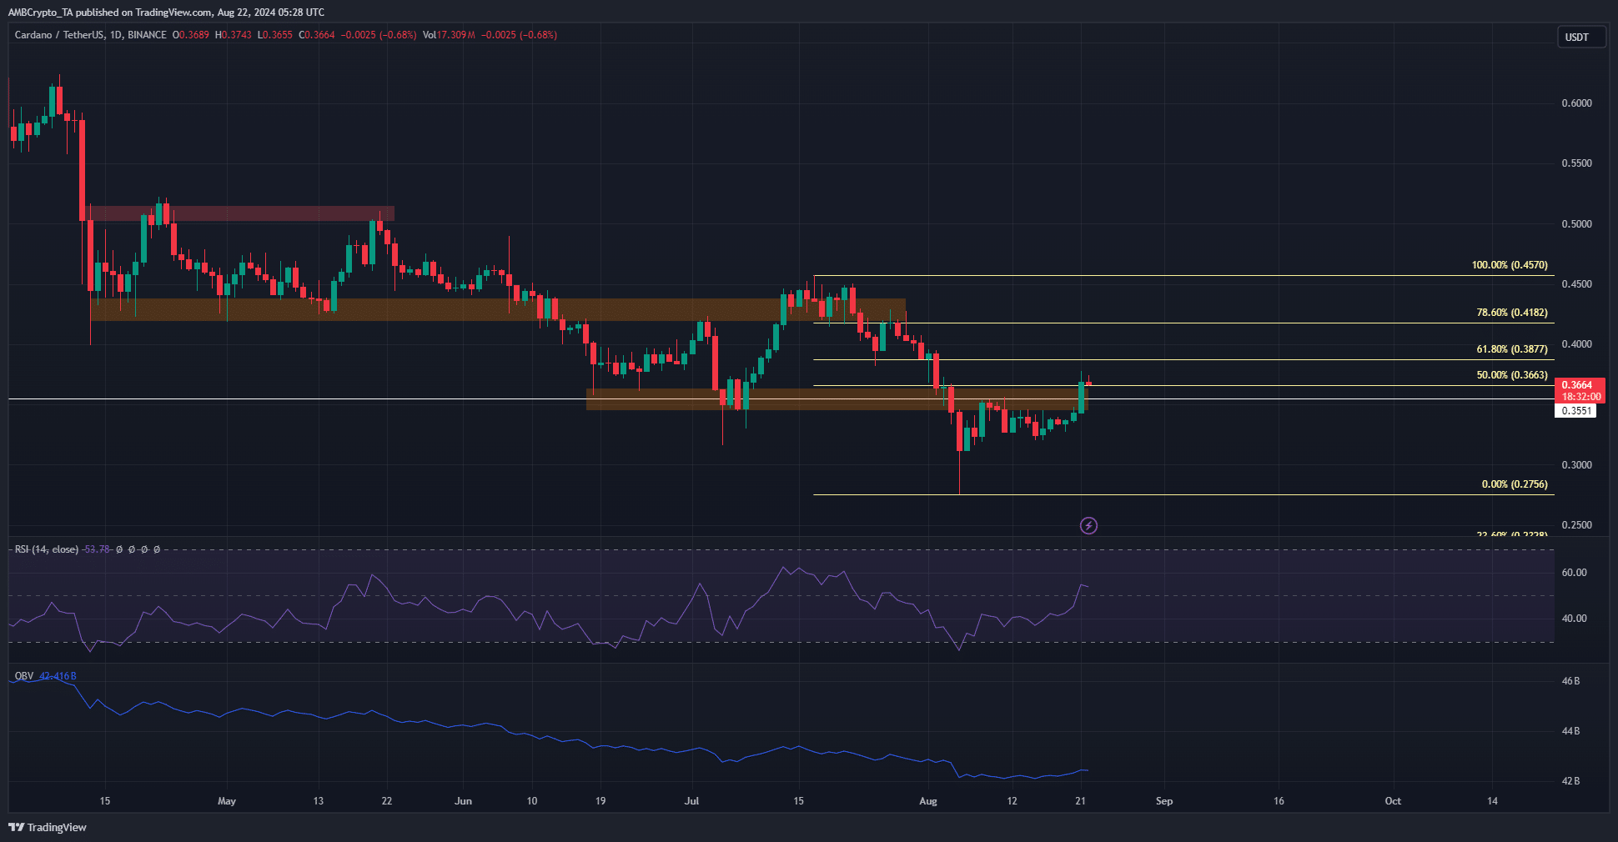The height and width of the screenshot is (842, 1618).
Task: Click the RSI value 53.78
Action: pos(97,549)
